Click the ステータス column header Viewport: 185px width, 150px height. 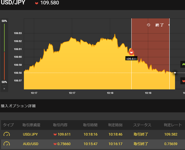(142, 125)
